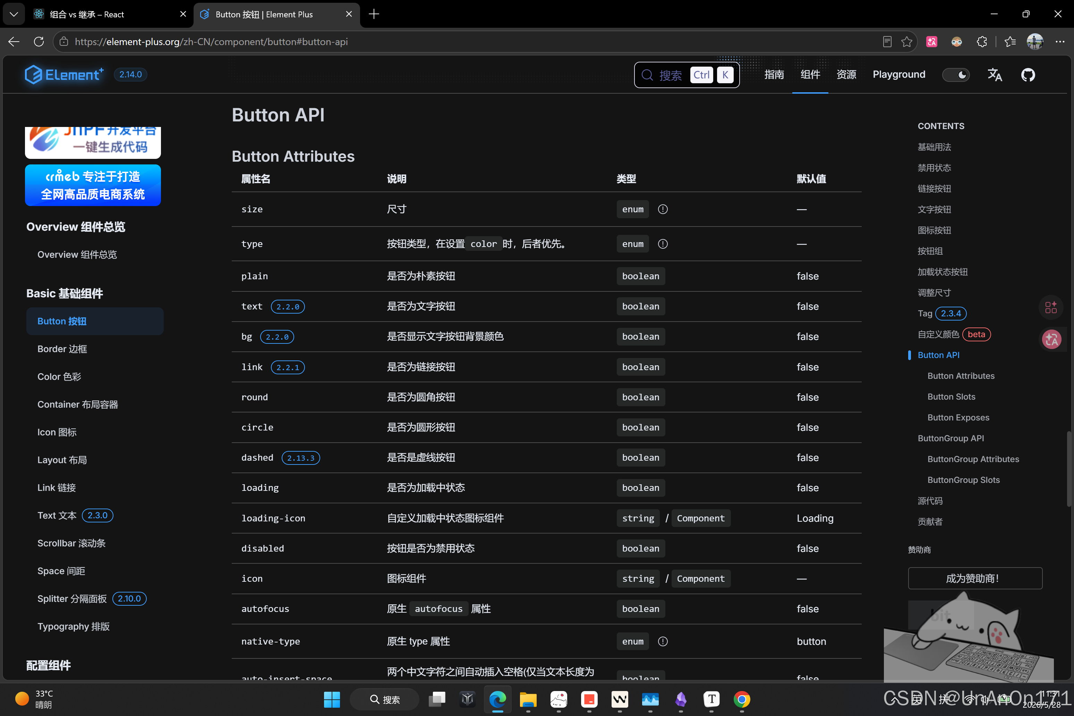
Task: Click the 成为赞助商 button
Action: click(975, 578)
